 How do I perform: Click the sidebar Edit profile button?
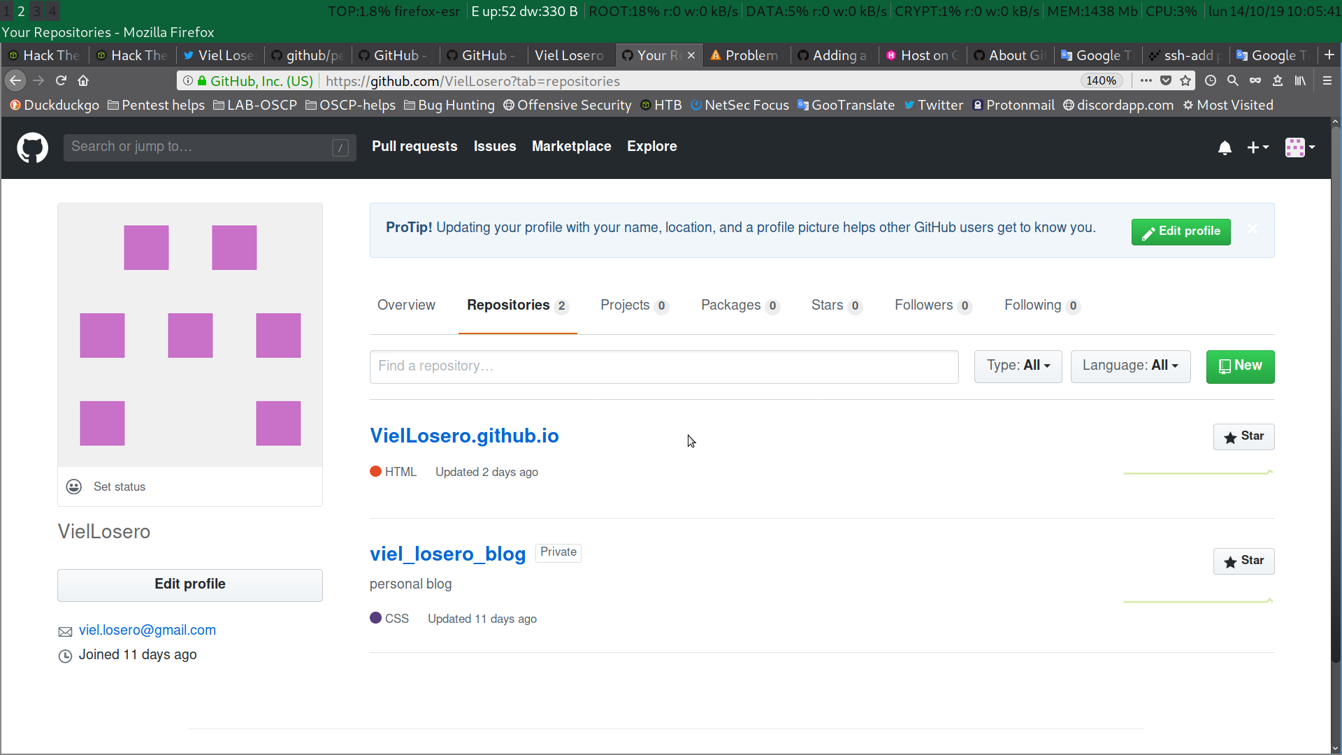[190, 585]
